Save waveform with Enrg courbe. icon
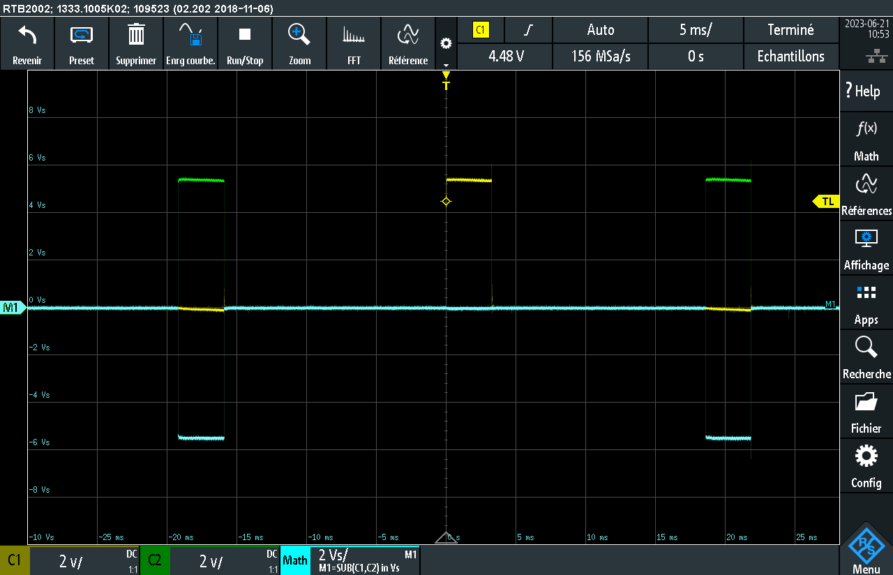893x575 pixels. (x=190, y=36)
